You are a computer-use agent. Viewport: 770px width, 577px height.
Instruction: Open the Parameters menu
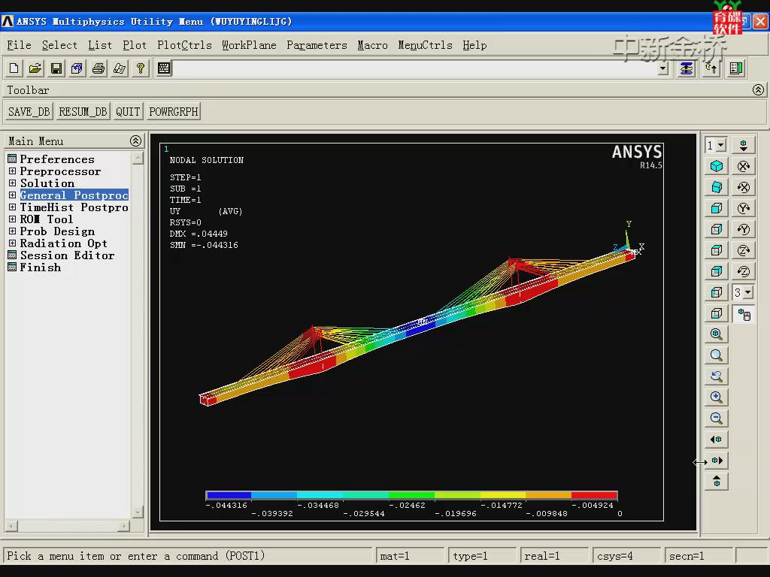click(x=317, y=45)
